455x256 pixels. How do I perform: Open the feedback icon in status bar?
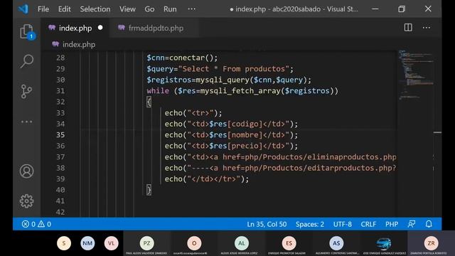[411, 224]
